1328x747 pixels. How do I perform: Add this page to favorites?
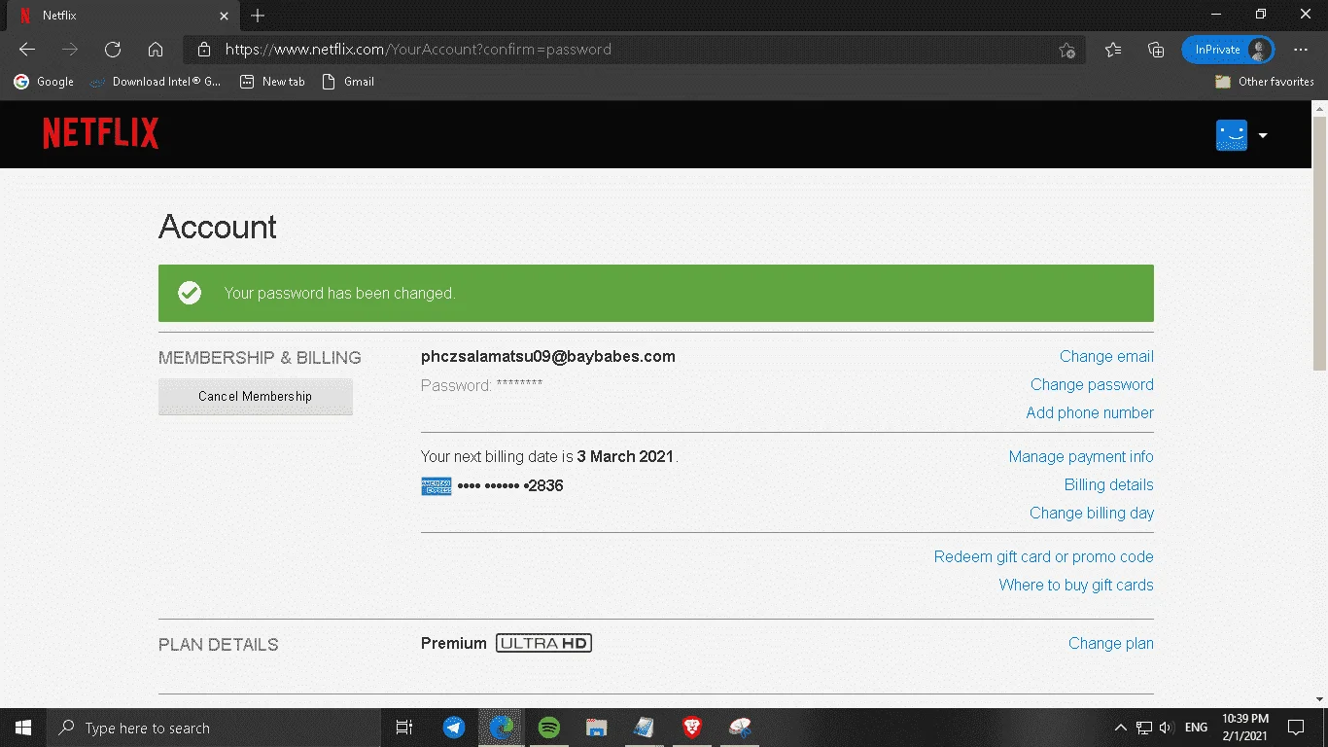1067,50
